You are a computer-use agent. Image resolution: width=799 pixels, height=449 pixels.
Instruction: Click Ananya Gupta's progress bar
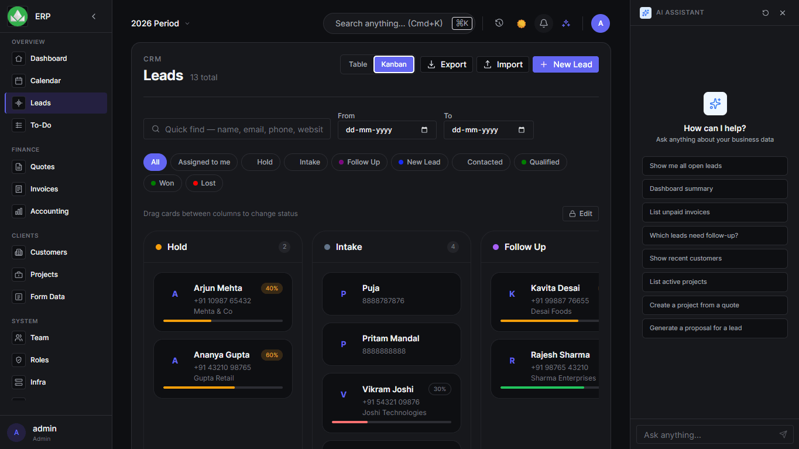tap(223, 388)
